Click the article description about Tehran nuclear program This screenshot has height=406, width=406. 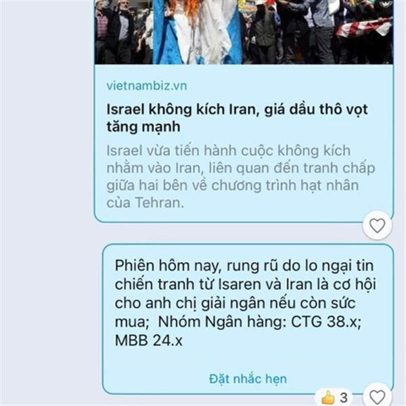coord(241,177)
